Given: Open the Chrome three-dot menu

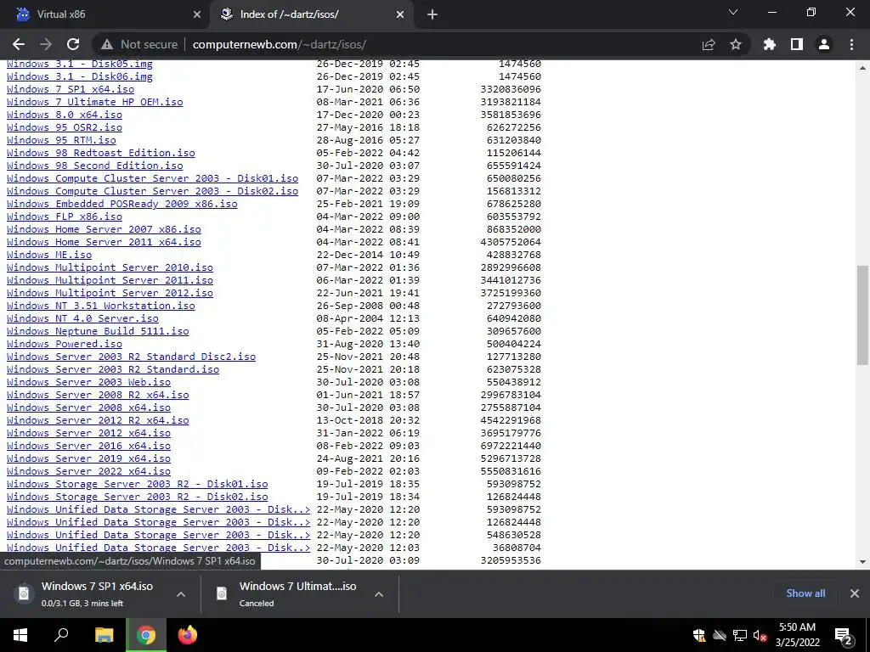Looking at the screenshot, I should pos(851,44).
